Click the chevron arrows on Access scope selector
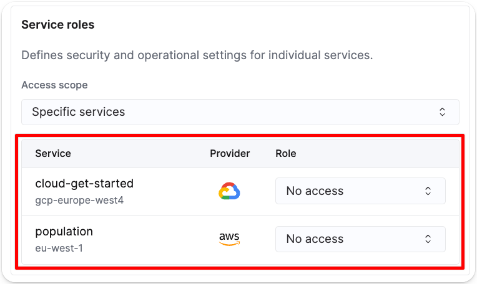Image resolution: width=477 pixels, height=284 pixels. click(442, 112)
